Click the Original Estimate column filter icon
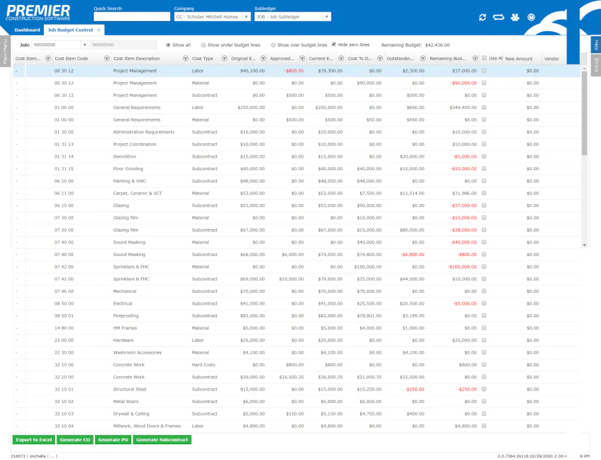Viewport: 601px width, 460px height. coord(263,58)
